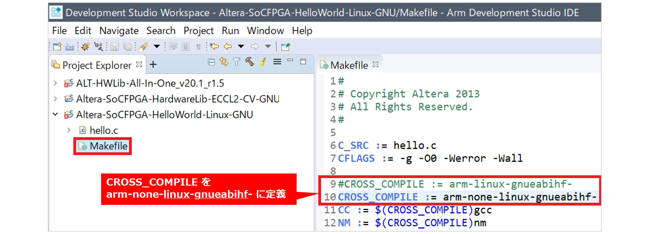The height and width of the screenshot is (234, 649).
Task: Open the dropdown arrow beside the pen icon
Action: (x=156, y=46)
